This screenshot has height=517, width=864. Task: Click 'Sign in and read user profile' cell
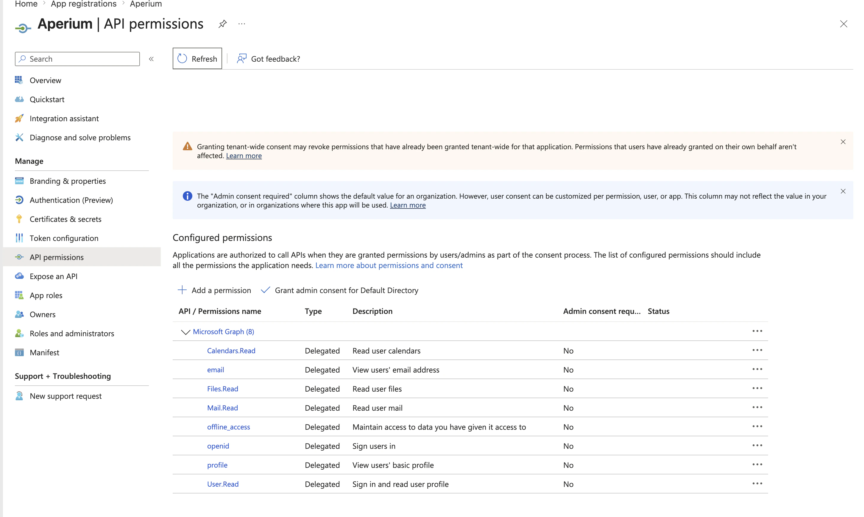point(400,484)
